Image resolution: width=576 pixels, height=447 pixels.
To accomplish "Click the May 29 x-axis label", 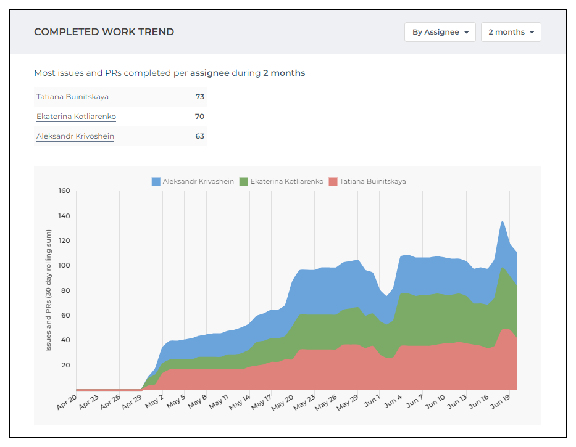I will pos(348,402).
